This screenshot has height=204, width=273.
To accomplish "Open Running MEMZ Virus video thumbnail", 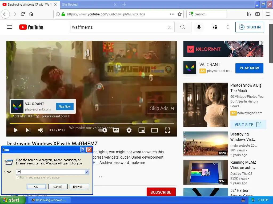I will [x=206, y=172].
